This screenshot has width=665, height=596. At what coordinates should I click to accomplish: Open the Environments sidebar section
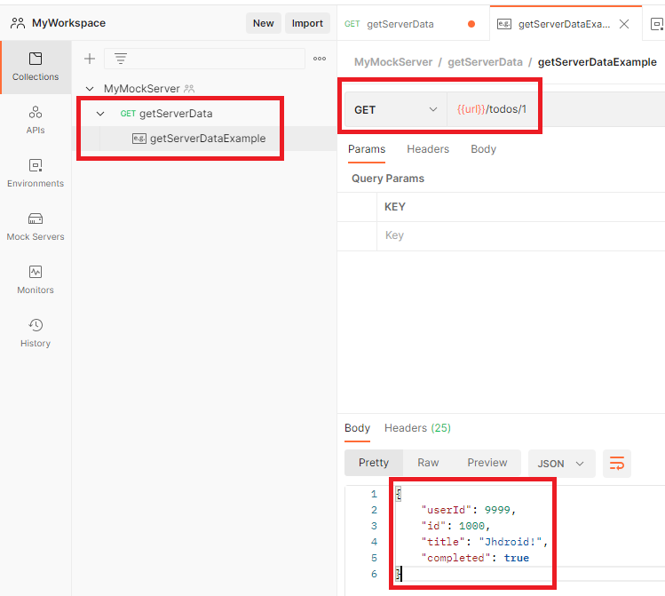click(x=36, y=173)
